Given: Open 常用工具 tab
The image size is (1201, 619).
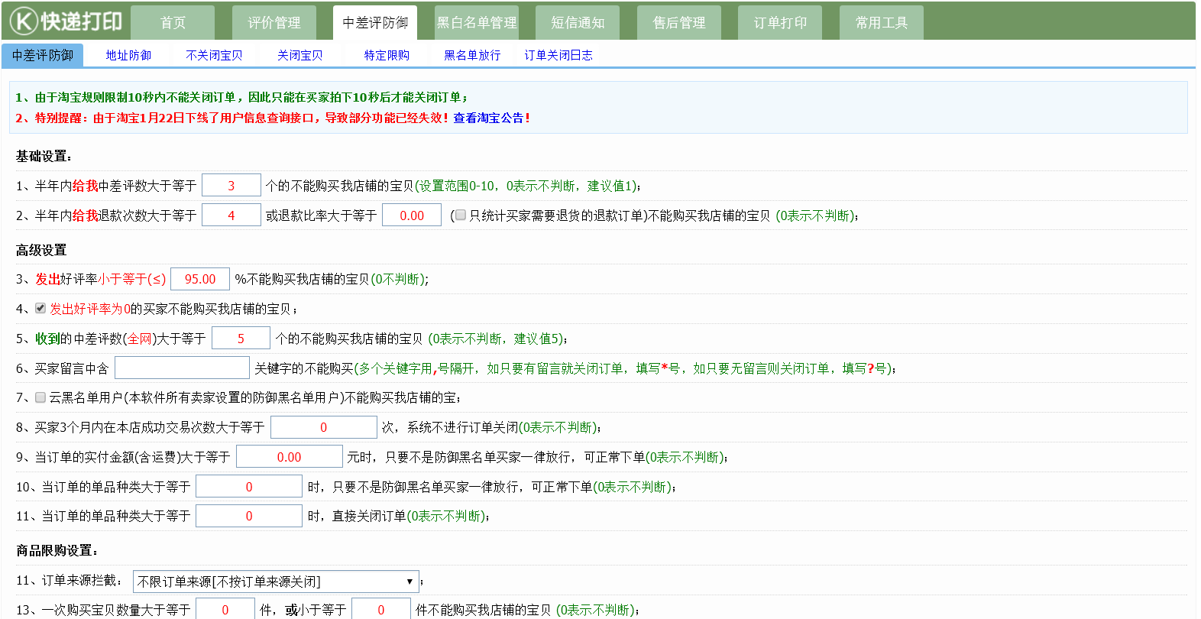Looking at the screenshot, I should coord(882,22).
